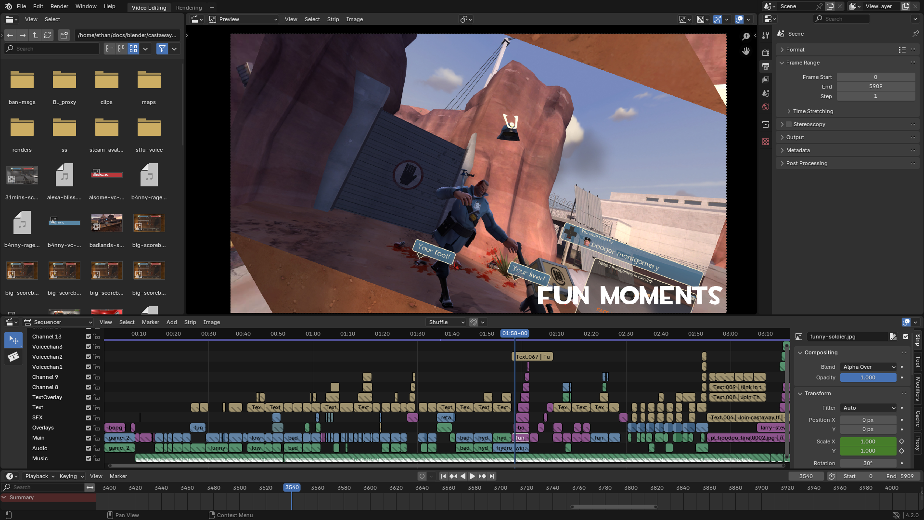Adjust the Opacity slider in Compositing
This screenshot has height=520, width=924.
[x=868, y=377]
